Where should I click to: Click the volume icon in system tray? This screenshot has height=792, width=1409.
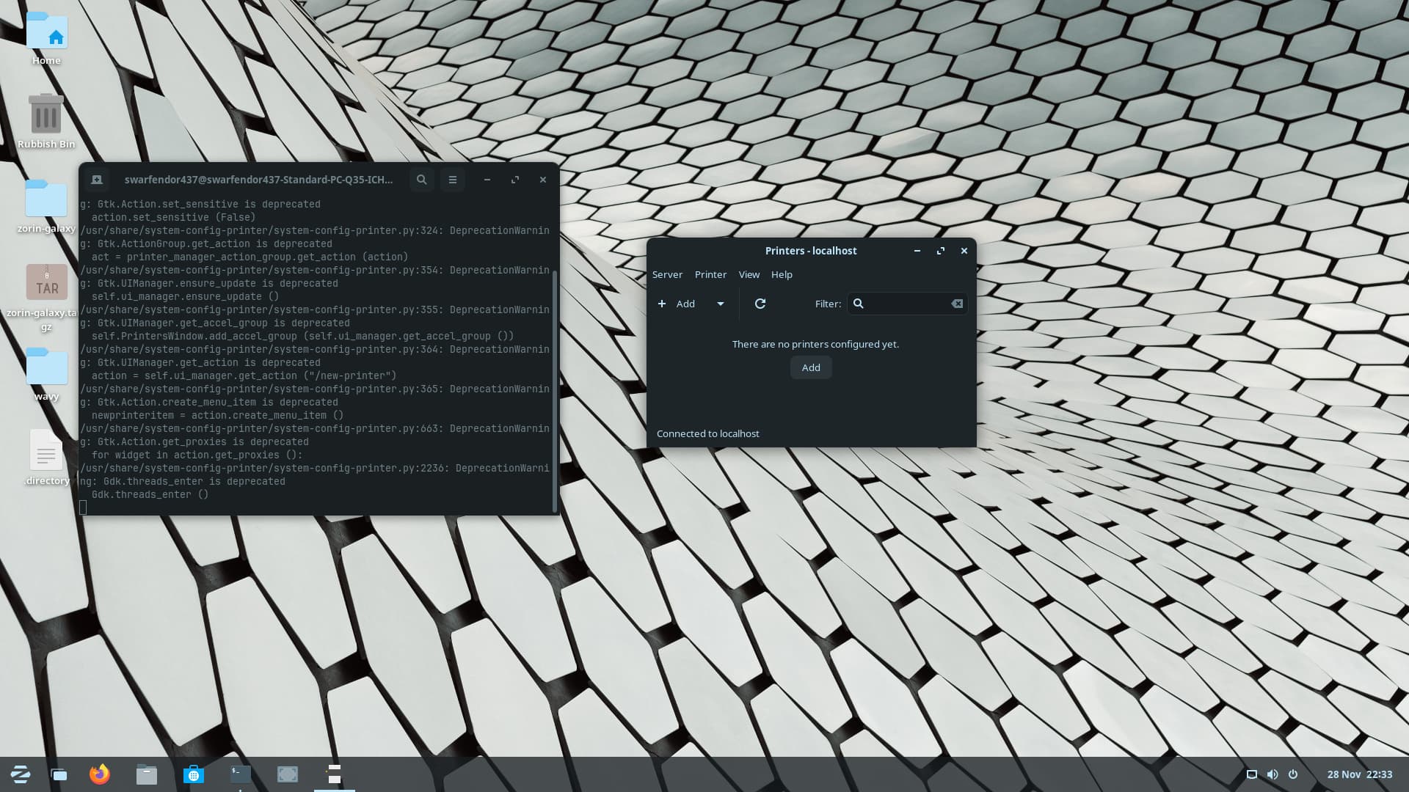(1273, 774)
